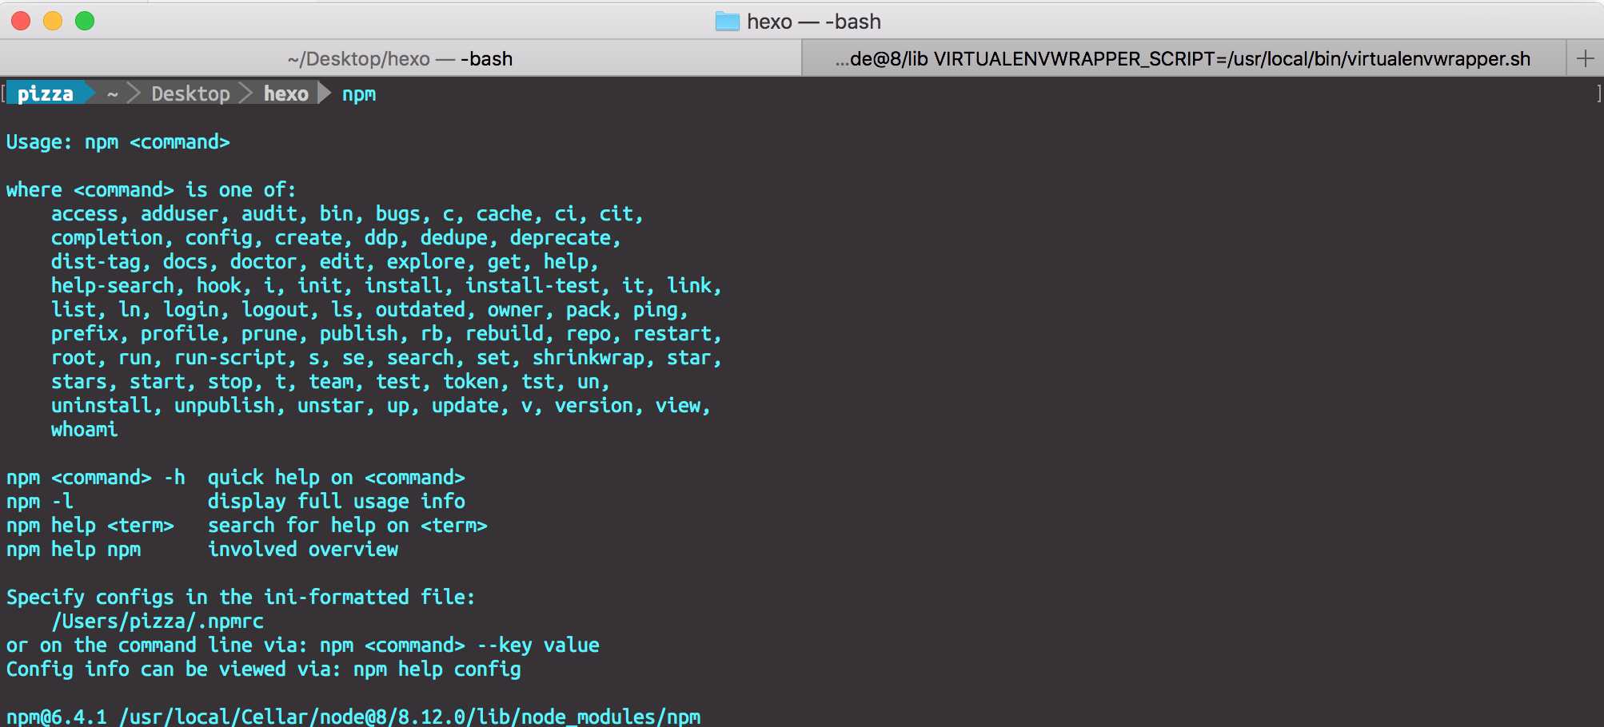Click the 'completion' command name
Image resolution: width=1604 pixels, height=727 pixels.
point(107,238)
